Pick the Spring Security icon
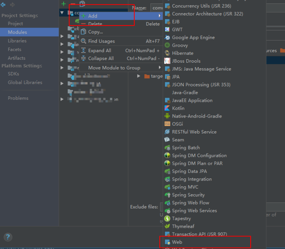285x249 pixels. (167, 195)
